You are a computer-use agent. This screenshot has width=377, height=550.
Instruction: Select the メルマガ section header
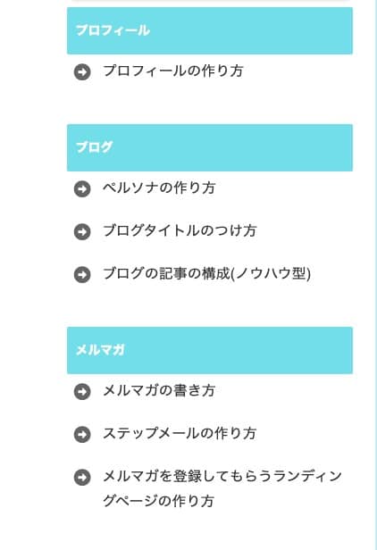tap(100, 350)
